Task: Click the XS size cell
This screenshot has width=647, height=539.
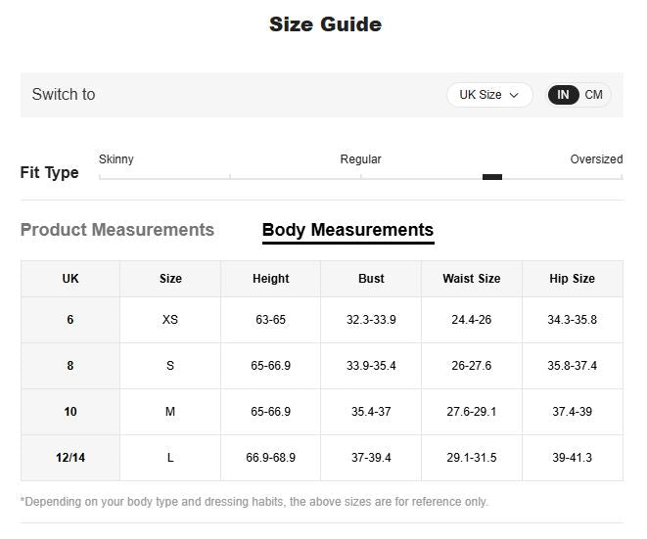Action: click(170, 320)
